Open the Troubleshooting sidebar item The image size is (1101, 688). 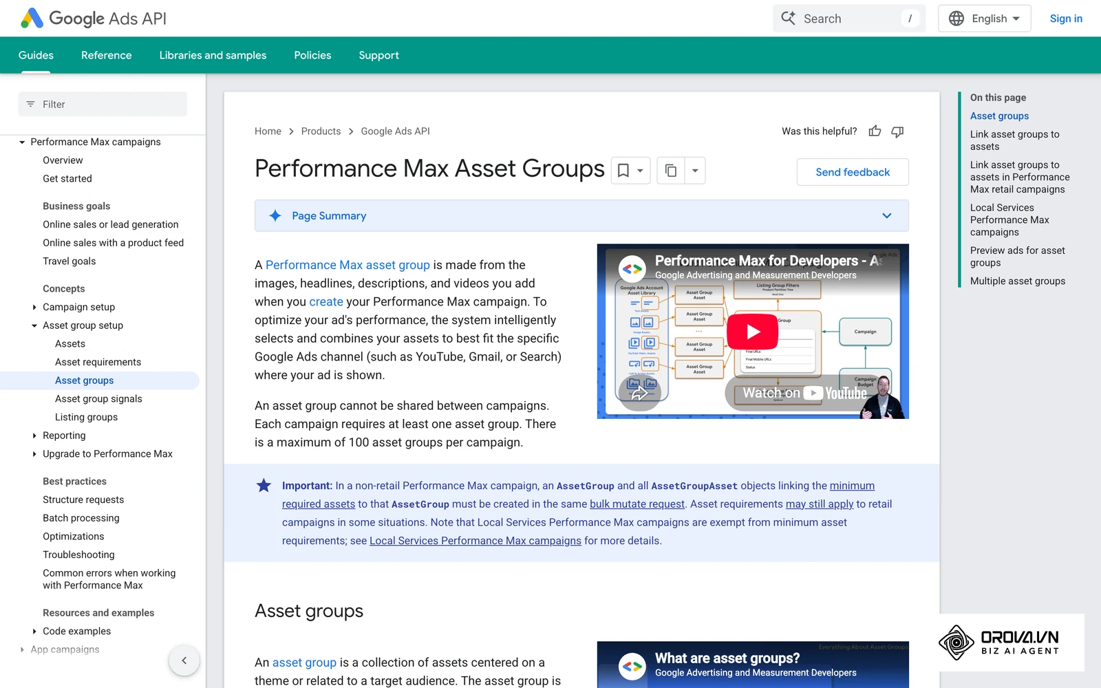78,555
